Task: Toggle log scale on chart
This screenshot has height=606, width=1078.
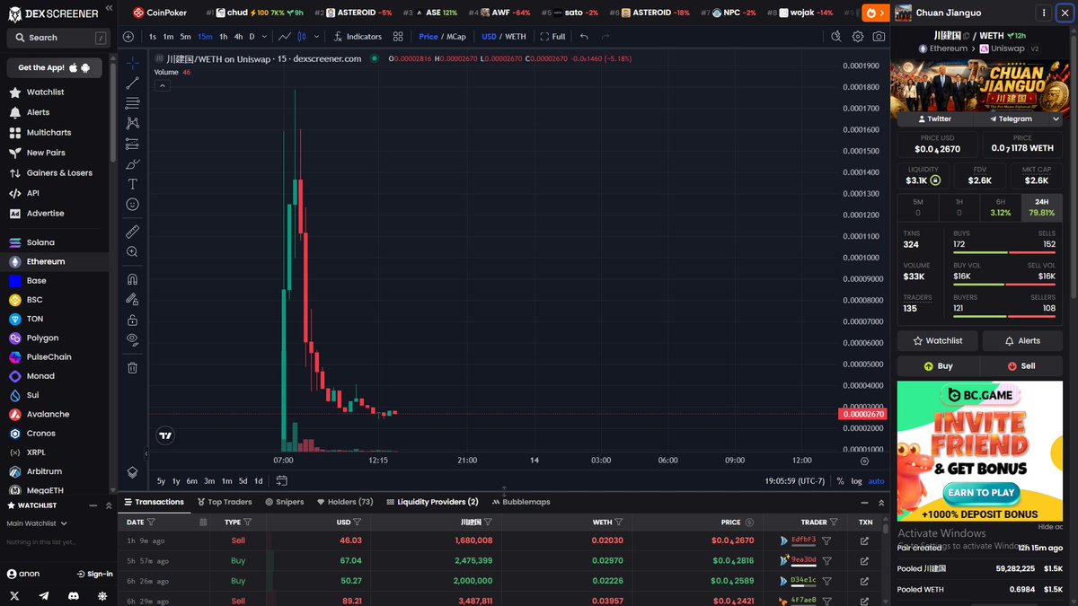Action: click(856, 481)
